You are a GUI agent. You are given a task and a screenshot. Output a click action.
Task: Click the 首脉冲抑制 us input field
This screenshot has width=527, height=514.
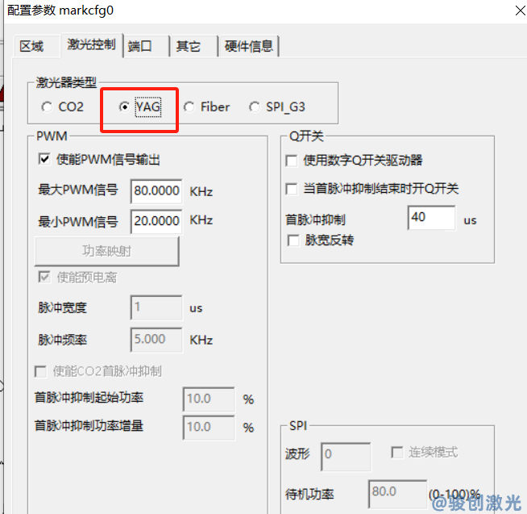click(432, 217)
